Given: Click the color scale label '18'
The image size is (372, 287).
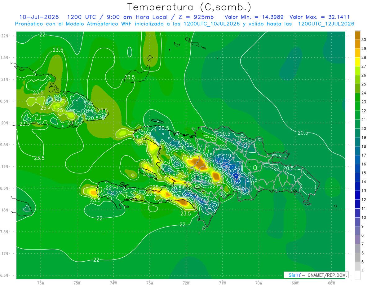Looking at the screenshot, I should 365,146.
